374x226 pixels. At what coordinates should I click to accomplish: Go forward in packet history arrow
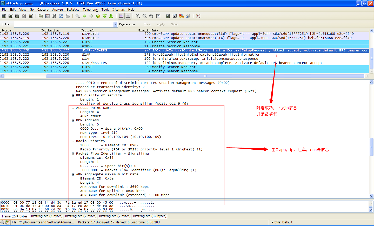point(91,16)
